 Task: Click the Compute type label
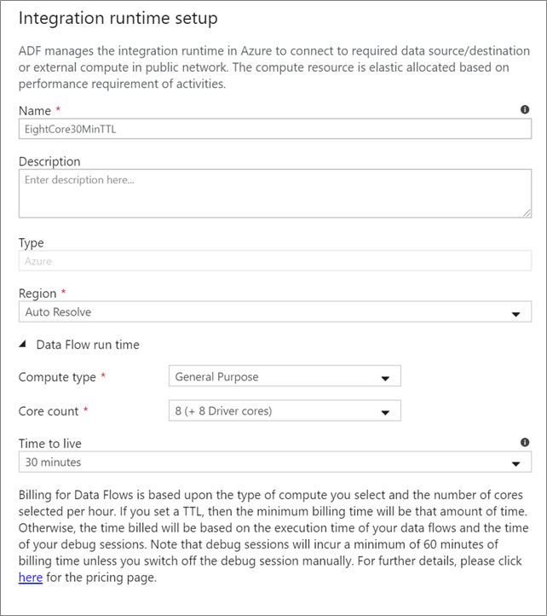(x=56, y=376)
